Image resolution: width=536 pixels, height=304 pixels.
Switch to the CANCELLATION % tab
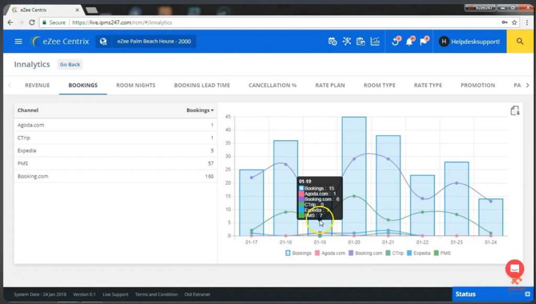point(272,85)
